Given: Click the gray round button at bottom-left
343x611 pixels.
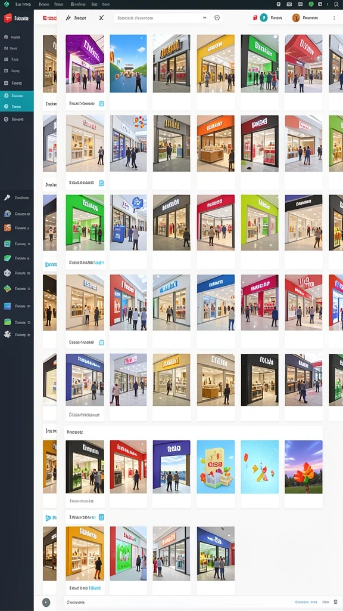Looking at the screenshot, I should click(x=46, y=603).
